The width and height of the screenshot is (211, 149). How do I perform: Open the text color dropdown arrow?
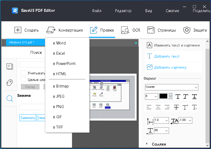pyautogui.click(x=170, y=96)
